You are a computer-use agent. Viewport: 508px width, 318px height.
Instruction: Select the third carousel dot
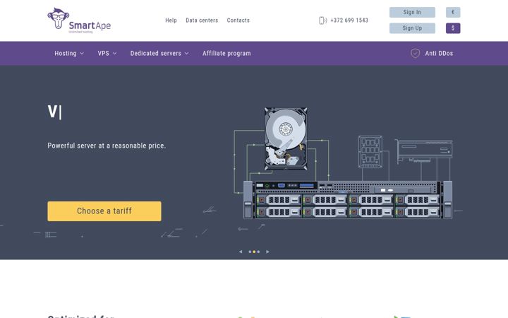pos(258,252)
